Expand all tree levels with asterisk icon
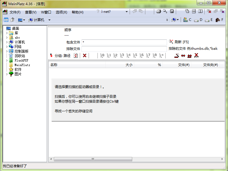The height and width of the screenshot is (171, 228). [x=161, y=55]
